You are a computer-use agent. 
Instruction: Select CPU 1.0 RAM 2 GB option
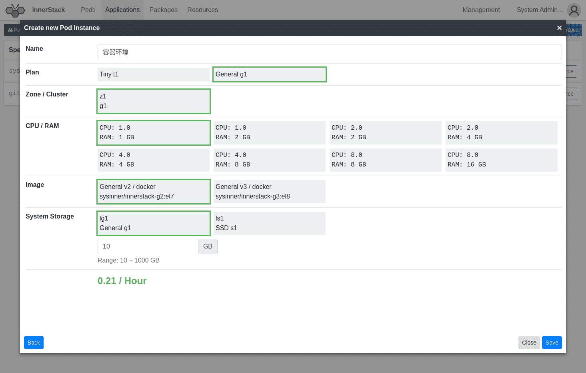[x=270, y=133]
